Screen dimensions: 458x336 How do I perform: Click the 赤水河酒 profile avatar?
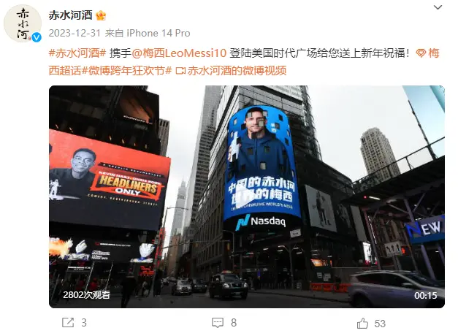pos(22,23)
